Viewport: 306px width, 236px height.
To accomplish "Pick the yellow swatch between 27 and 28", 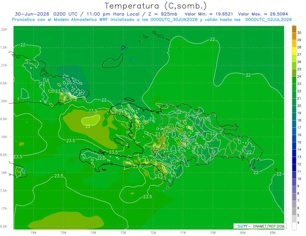I will [x=294, y=51].
